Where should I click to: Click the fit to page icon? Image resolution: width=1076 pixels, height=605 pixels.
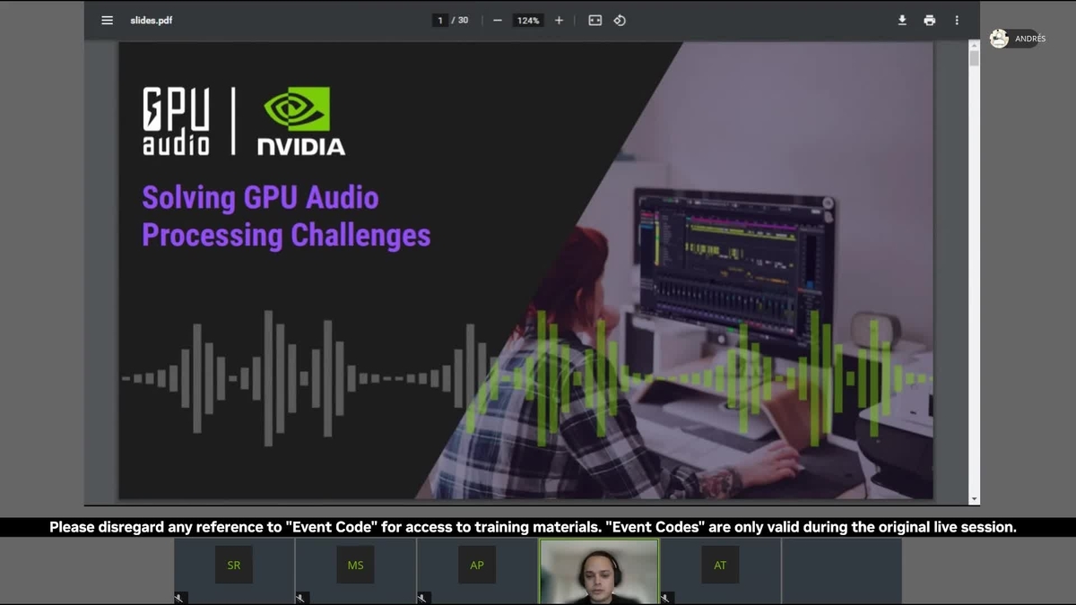point(594,21)
